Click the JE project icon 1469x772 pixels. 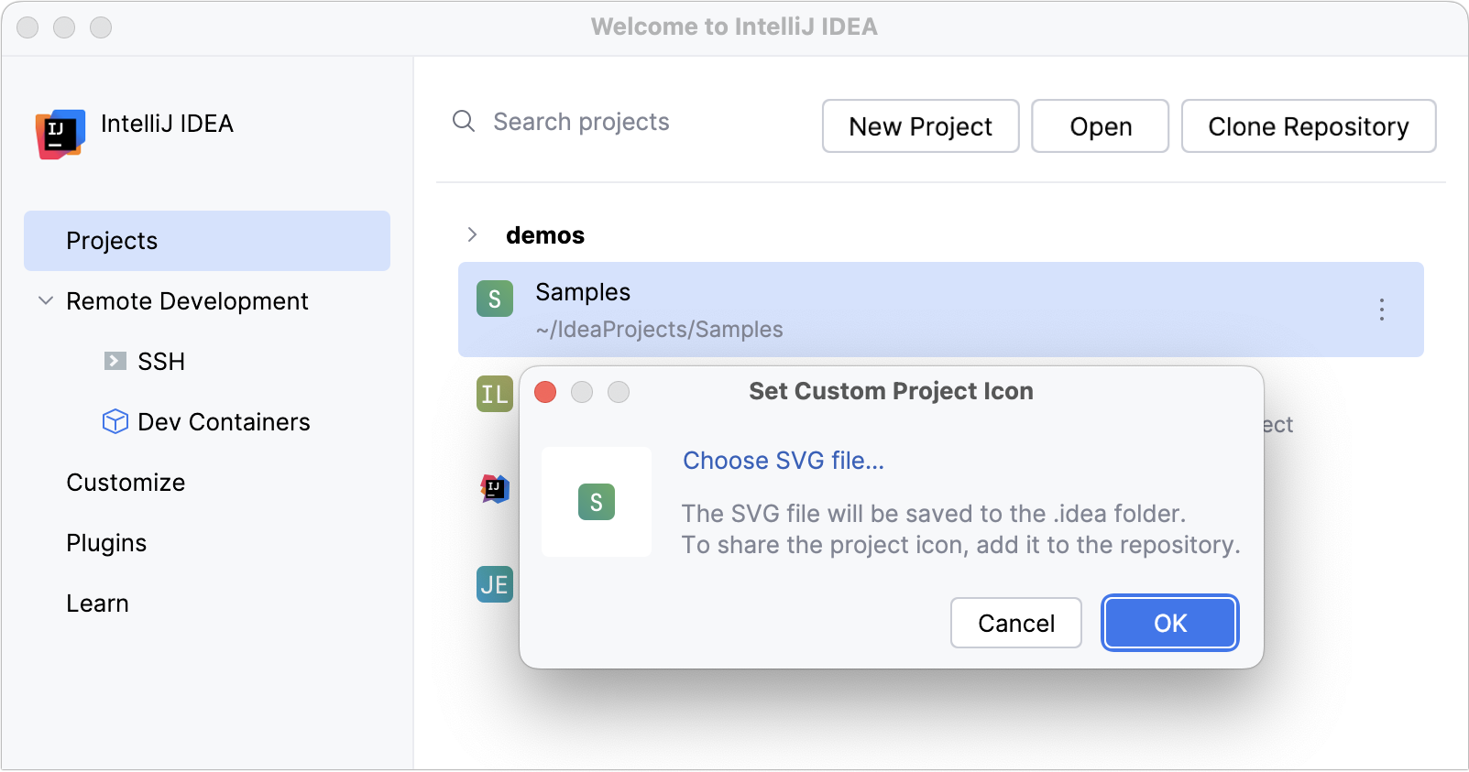coord(494,584)
